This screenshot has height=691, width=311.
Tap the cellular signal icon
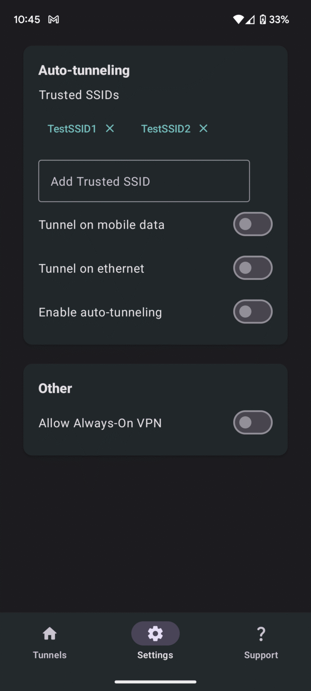[250, 19]
